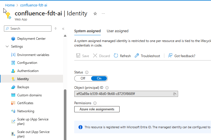Click into the sidebar Search field

point(28,29)
